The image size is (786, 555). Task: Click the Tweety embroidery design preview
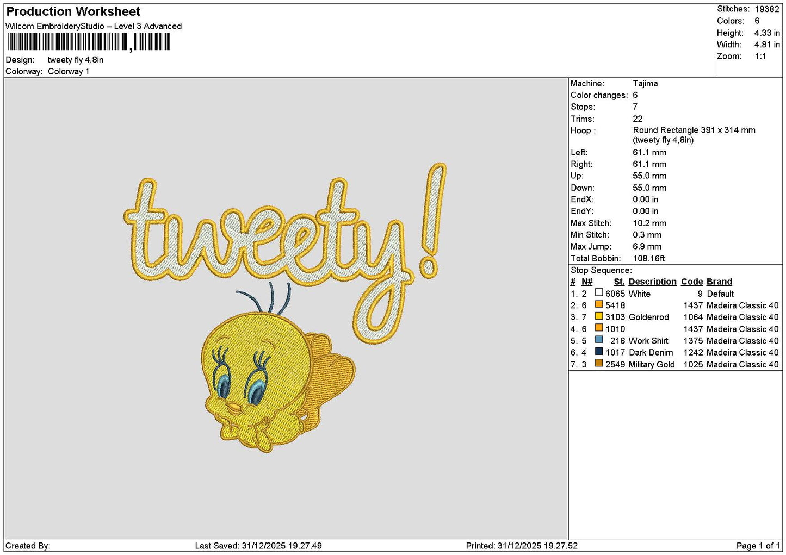coord(286,307)
